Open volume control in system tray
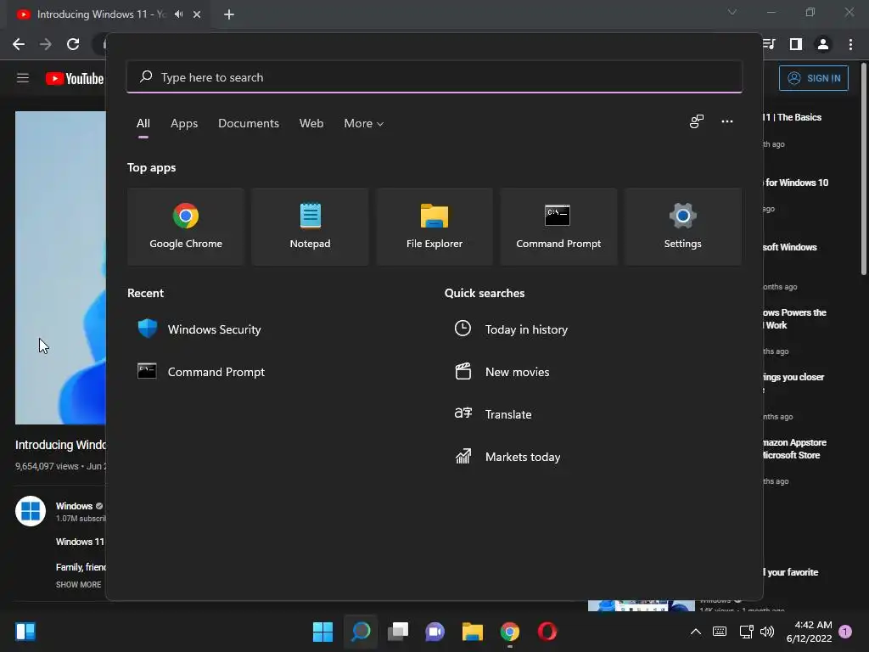 point(767,632)
